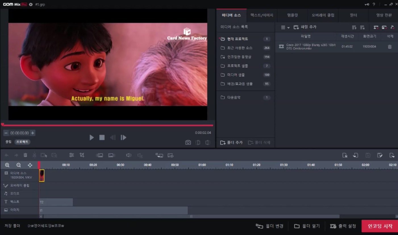Click the 파일 추가 button
The height and width of the screenshot is (235, 398).
[305, 27]
